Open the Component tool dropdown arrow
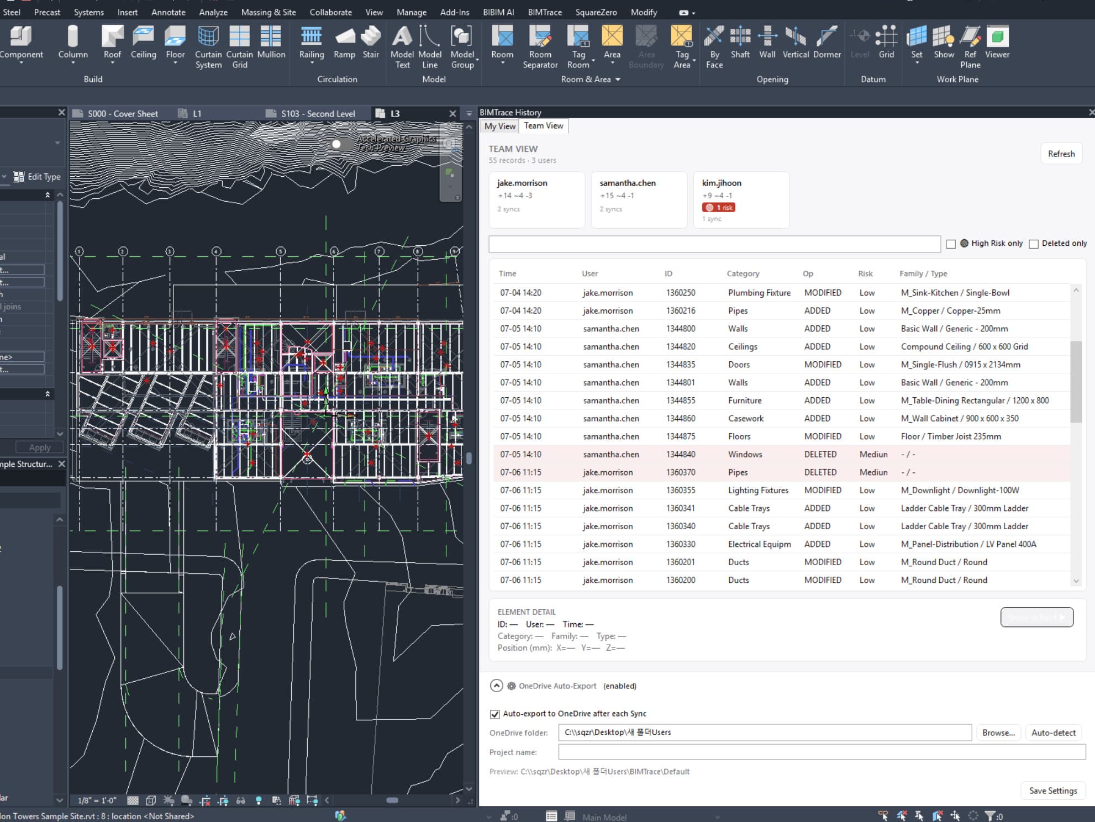This screenshot has width=1095, height=822. click(x=21, y=64)
